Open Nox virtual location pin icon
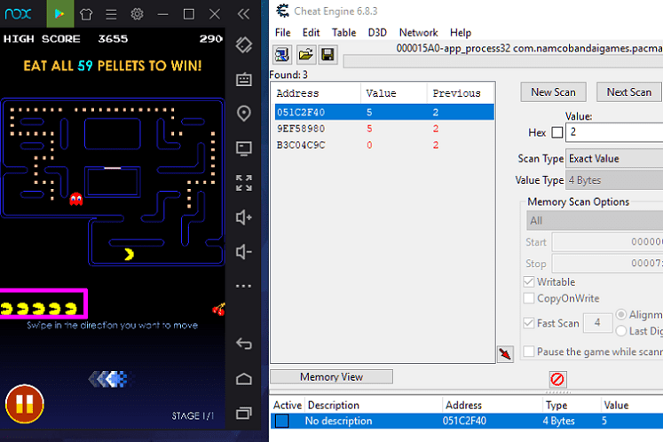Viewport: 663px width, 442px height. coord(244,114)
